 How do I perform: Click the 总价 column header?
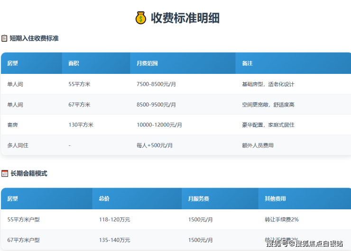point(104,198)
